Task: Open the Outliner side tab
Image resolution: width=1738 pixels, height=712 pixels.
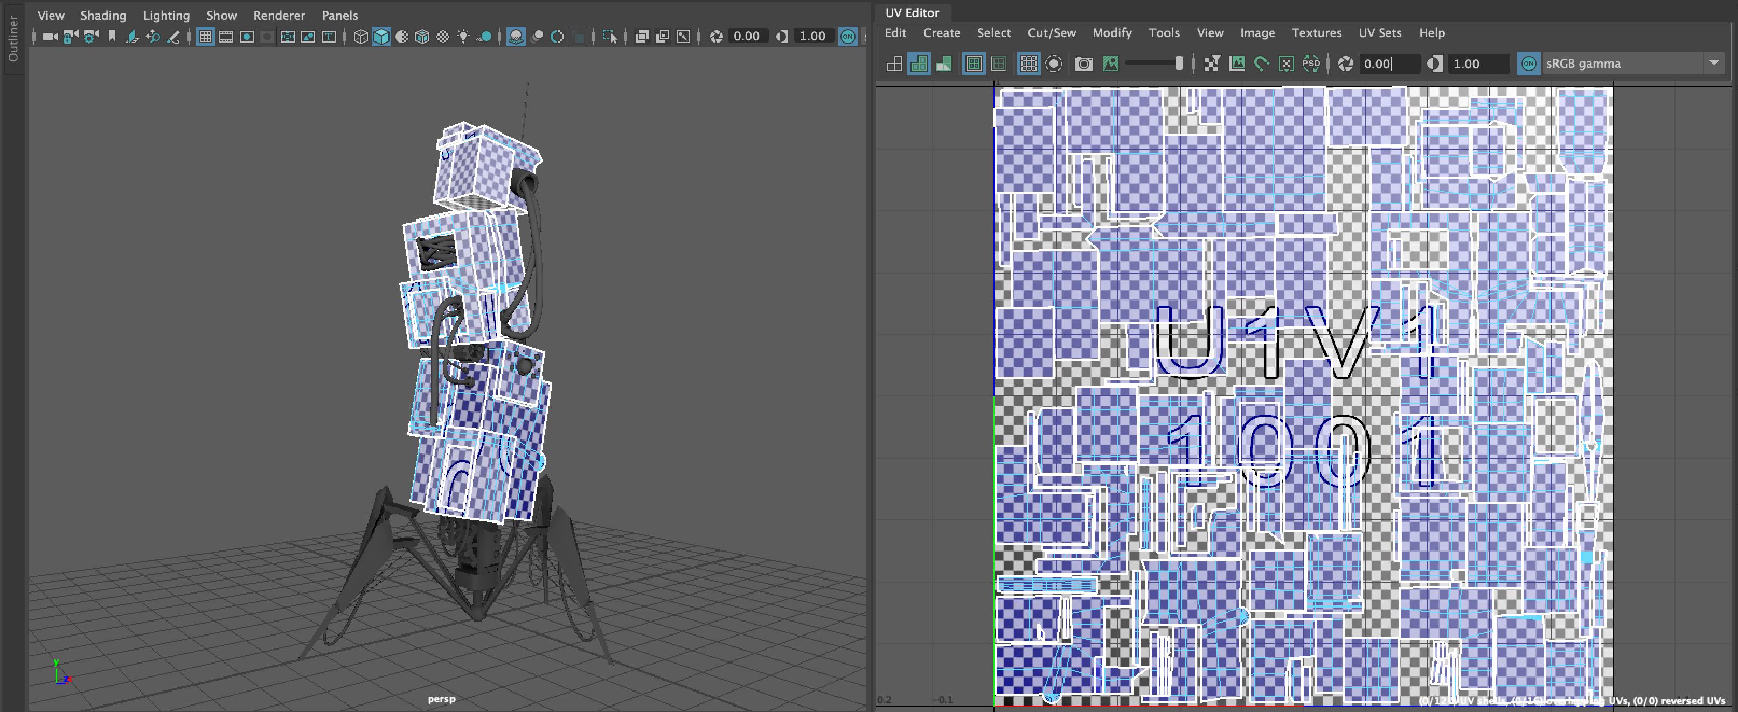Action: point(13,38)
